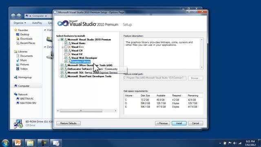
Task: Uncheck the Visual C# feature
Action: click(x=66, y=51)
